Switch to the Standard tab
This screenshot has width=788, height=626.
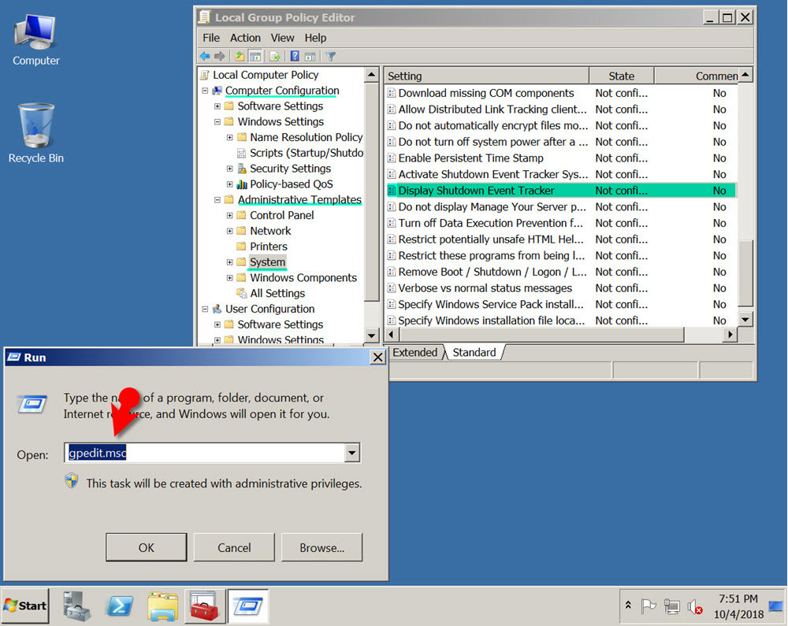[x=474, y=353]
